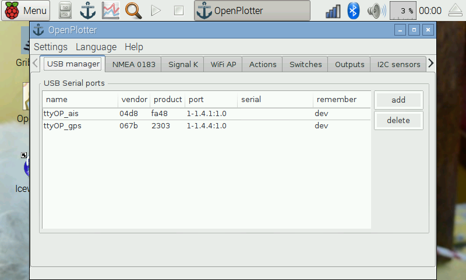Screen dimensions: 466x280
Task: Click port value 1-1.4.1:1.0
Action: tap(207, 114)
